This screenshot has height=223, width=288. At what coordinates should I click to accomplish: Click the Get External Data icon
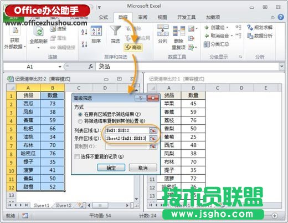tap(15, 31)
